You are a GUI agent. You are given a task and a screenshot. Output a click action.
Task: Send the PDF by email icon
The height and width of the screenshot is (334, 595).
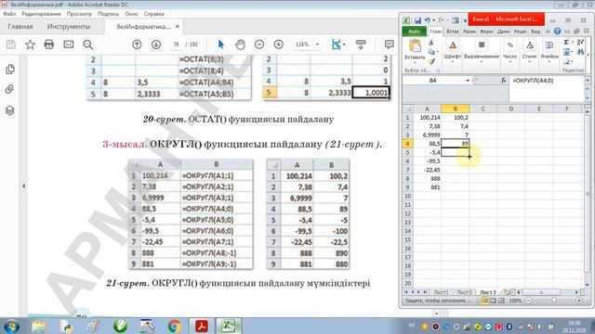click(x=68, y=45)
